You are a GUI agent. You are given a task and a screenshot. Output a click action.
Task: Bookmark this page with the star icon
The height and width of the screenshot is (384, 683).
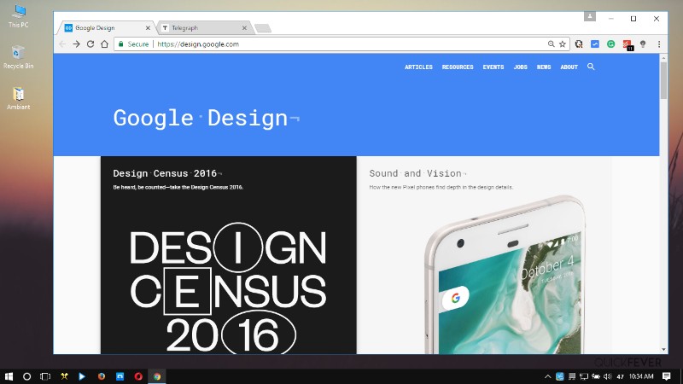563,44
